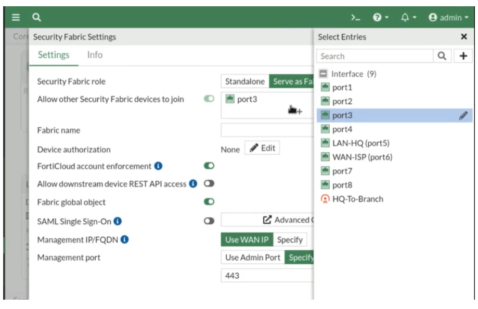Viewport: 478px width, 309px height.
Task: Select port4 entry text
Action: 342,129
